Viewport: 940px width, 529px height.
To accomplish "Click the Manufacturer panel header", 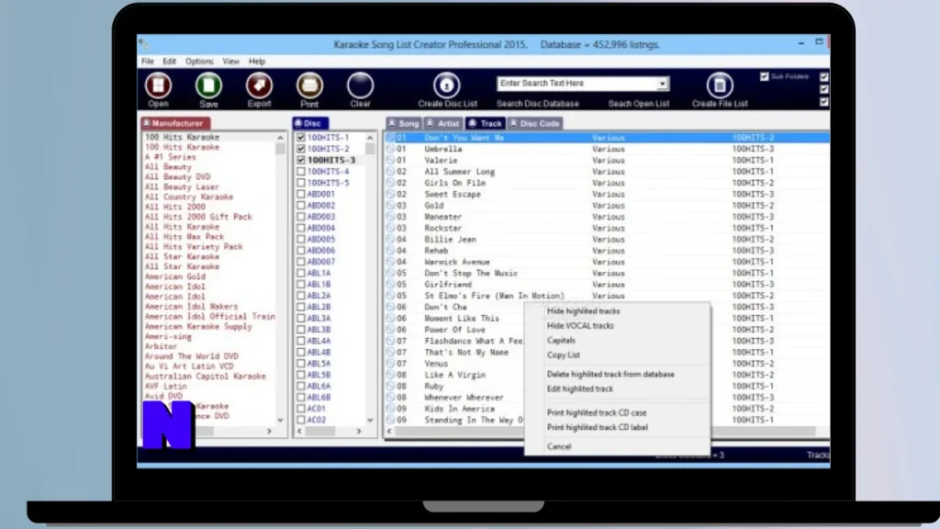I will [175, 123].
